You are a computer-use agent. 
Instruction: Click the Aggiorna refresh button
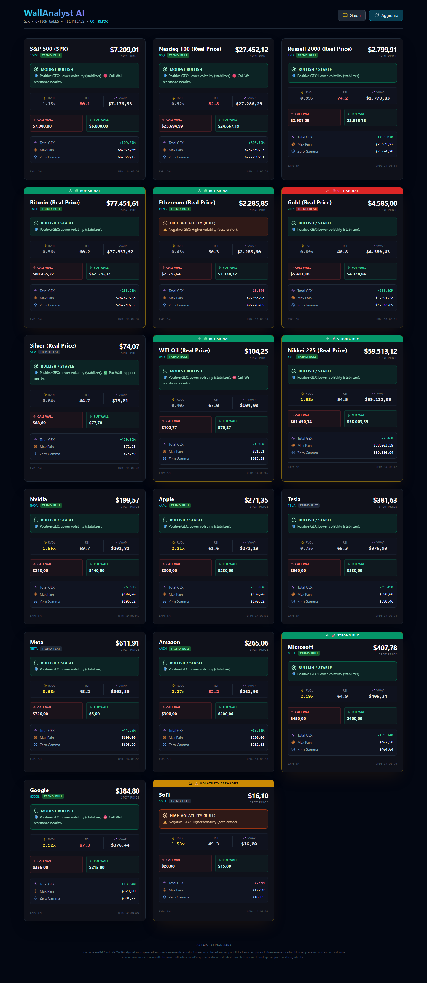coord(386,16)
